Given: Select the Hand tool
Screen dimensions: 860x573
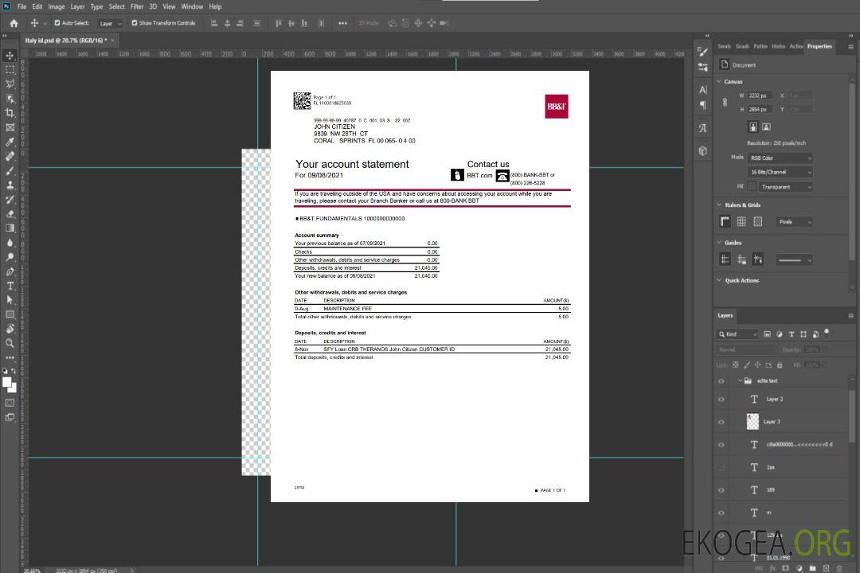Looking at the screenshot, I should click(10, 329).
